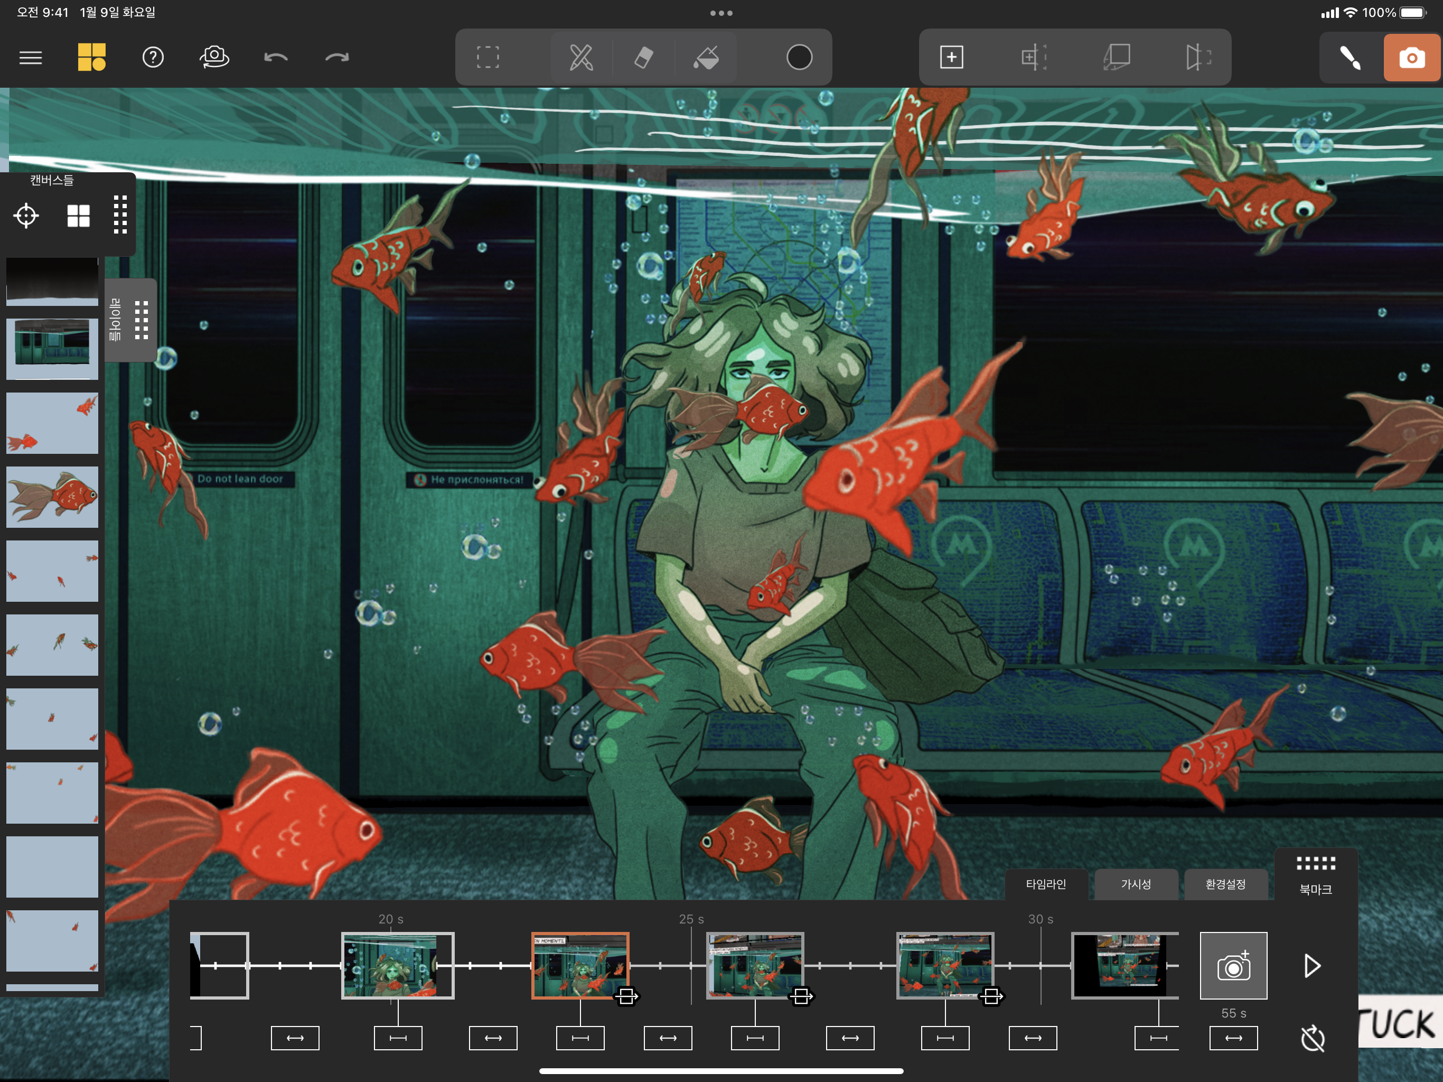
Task: Tap the '30 s' time marker
Action: tap(1041, 919)
